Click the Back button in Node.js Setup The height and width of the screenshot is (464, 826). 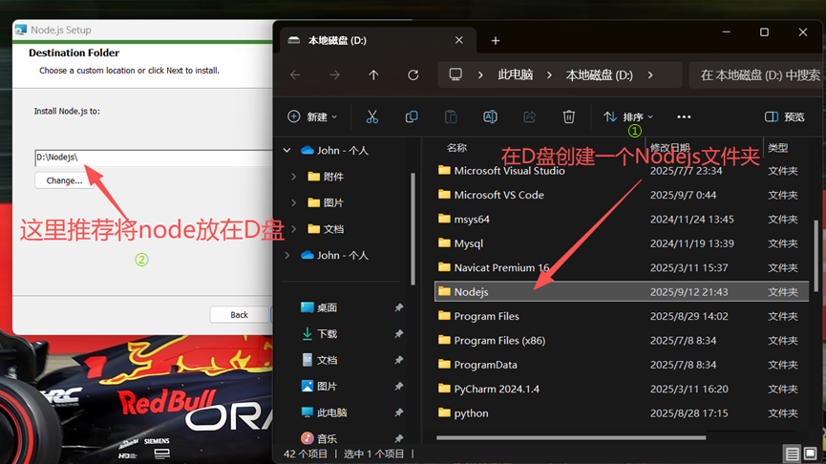(x=239, y=315)
